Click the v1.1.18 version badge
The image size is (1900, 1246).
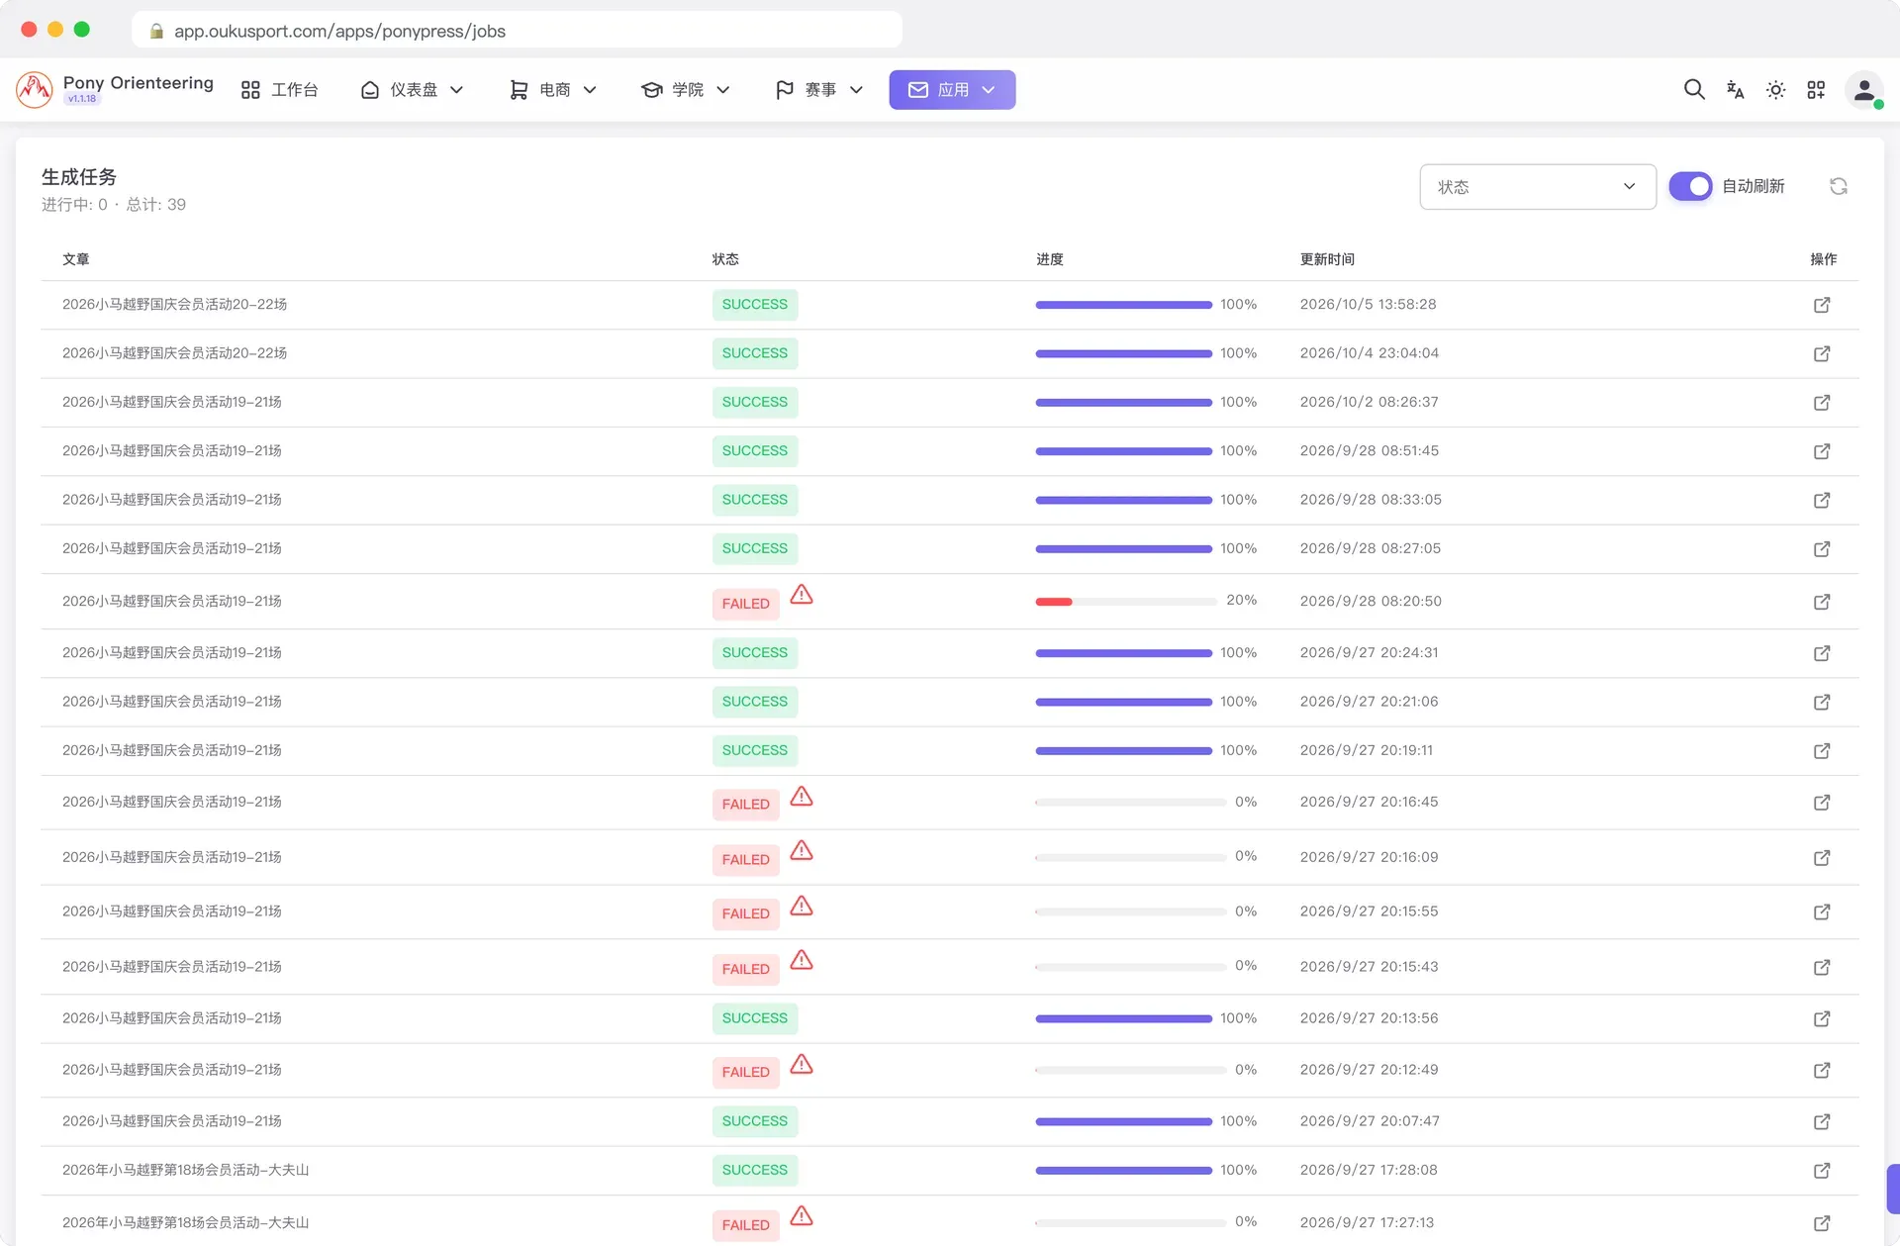[82, 99]
